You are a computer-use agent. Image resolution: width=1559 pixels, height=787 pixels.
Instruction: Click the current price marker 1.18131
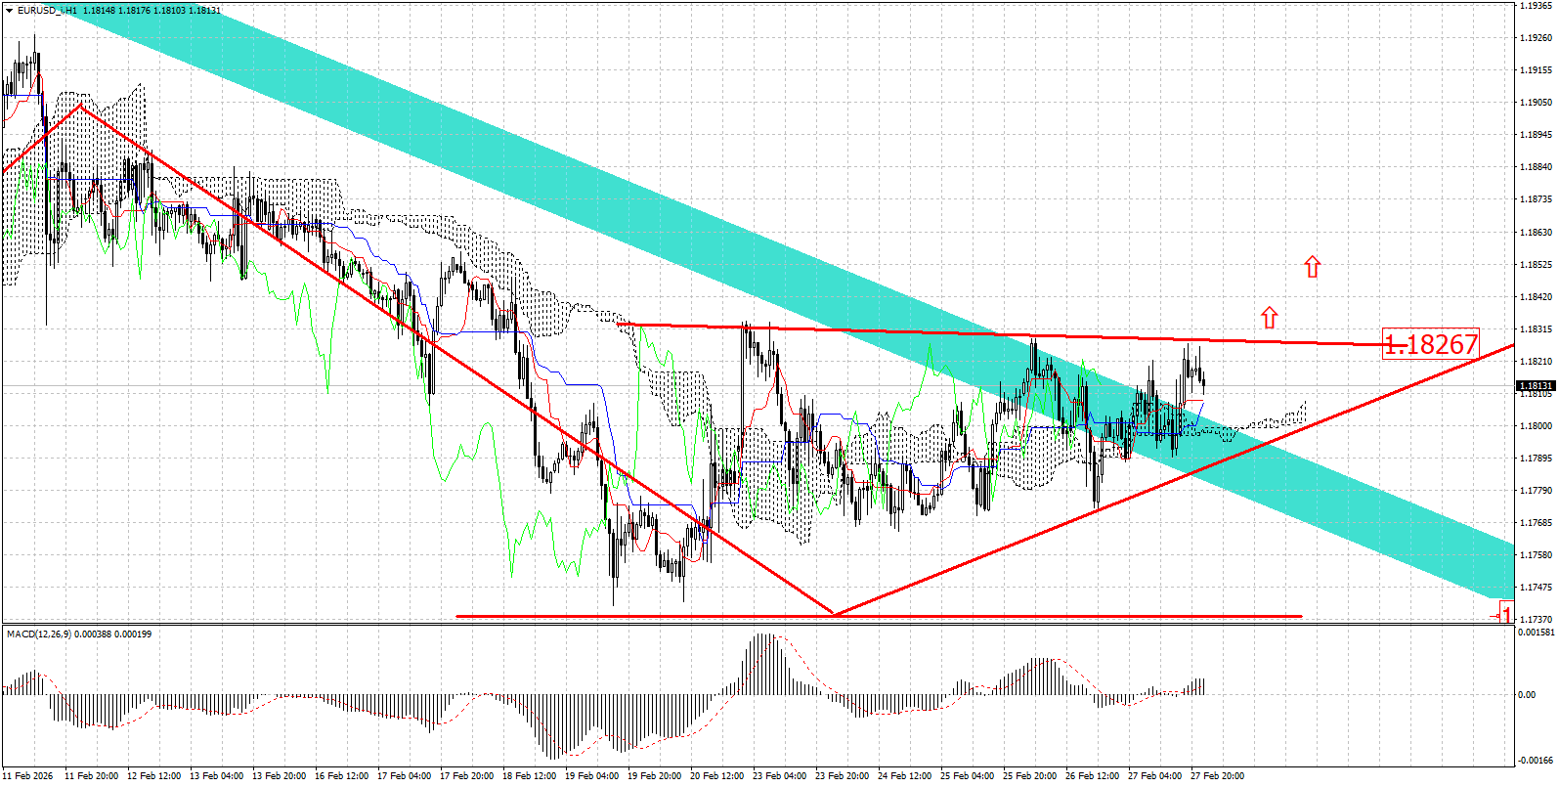[1536, 386]
